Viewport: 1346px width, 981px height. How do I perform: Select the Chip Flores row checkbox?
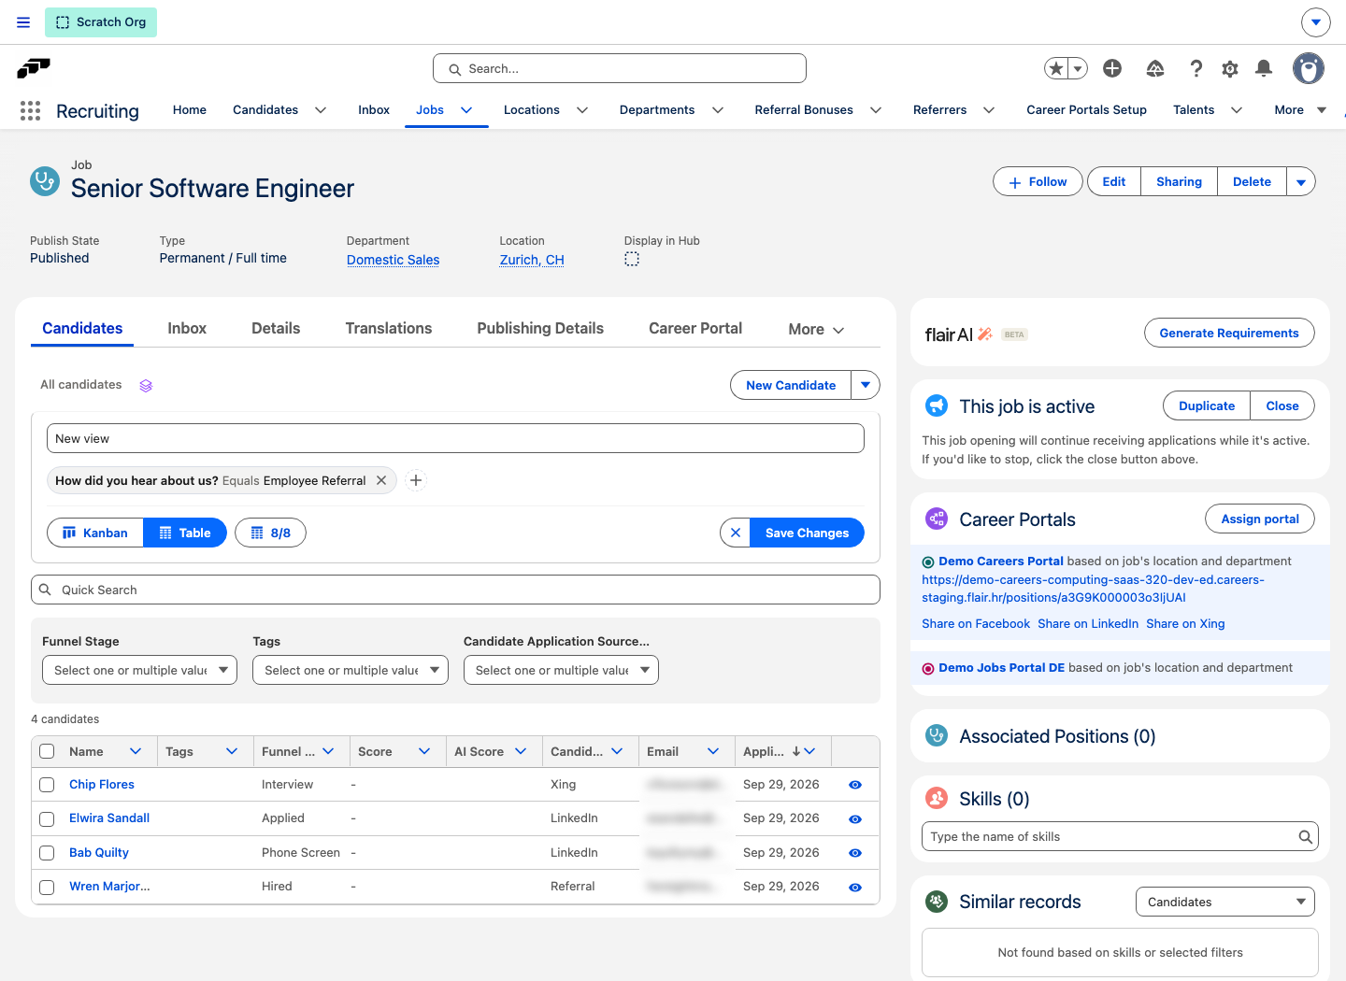coord(47,785)
